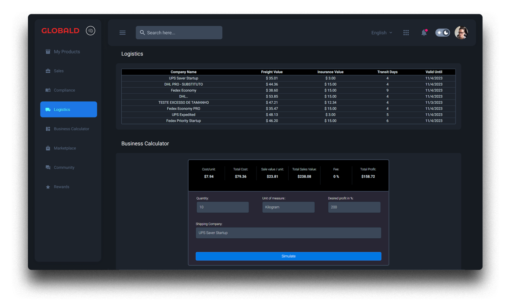Screen dimensions: 515x305
Task: Select the Fedex Priority Startup row
Action: click(x=288, y=121)
